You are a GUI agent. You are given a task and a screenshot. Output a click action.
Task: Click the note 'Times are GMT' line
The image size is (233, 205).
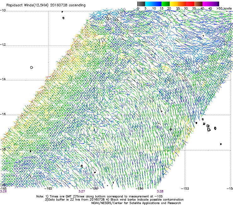[x=99, y=196]
